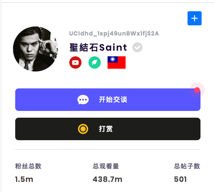The width and height of the screenshot is (214, 192).
Task: Open the profile avatar photo
Action: tap(35, 49)
